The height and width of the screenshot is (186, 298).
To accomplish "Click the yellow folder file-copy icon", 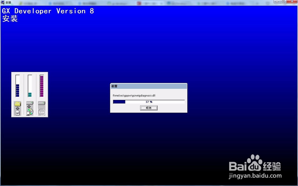I will 18,104.
